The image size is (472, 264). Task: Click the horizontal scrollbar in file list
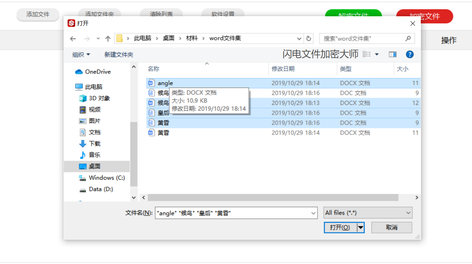[x=273, y=197]
